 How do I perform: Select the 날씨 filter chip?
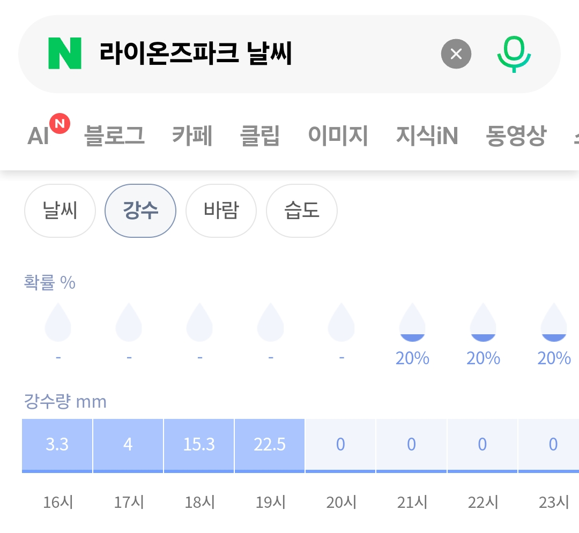60,211
